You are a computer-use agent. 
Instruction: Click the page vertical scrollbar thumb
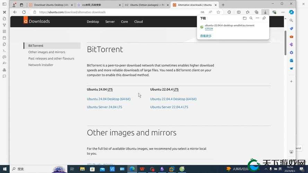coord(285,43)
